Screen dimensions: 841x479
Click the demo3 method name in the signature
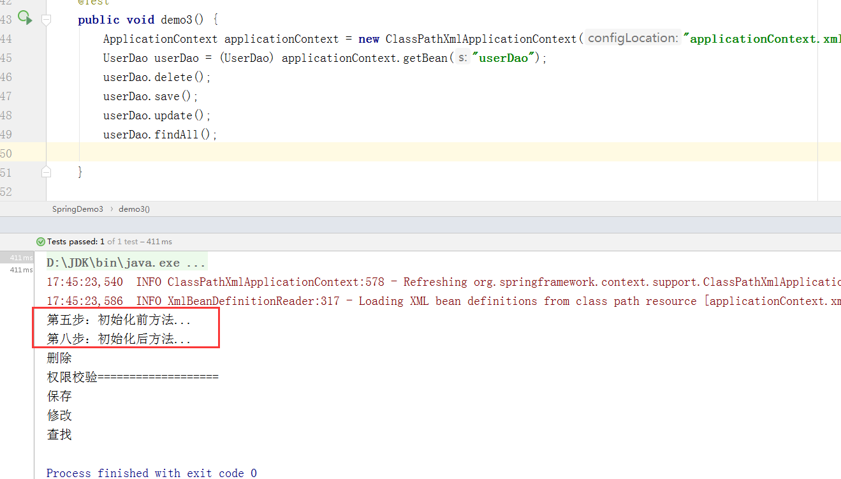point(177,20)
